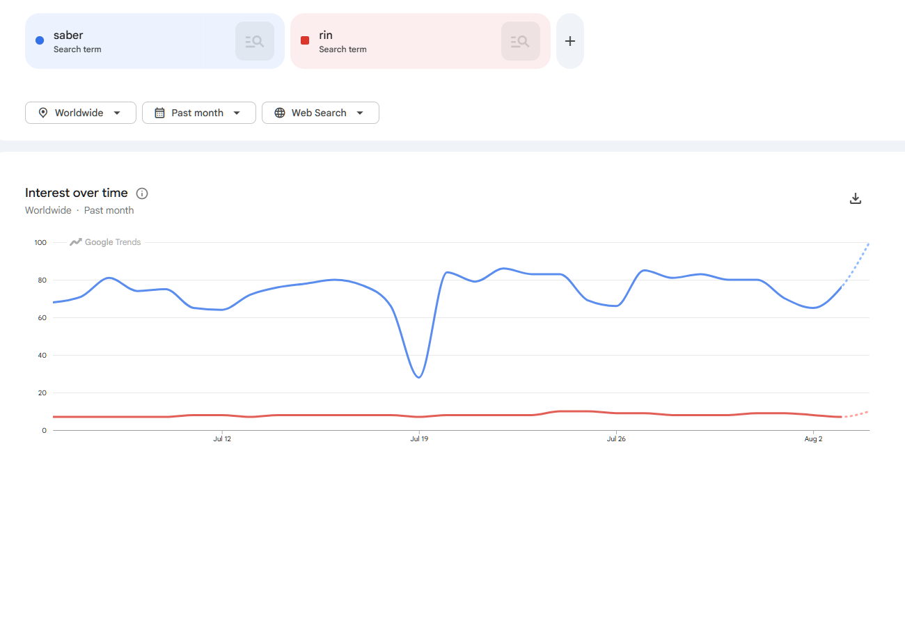Click the blue saber color dot
The image size is (905, 618).
[40, 40]
